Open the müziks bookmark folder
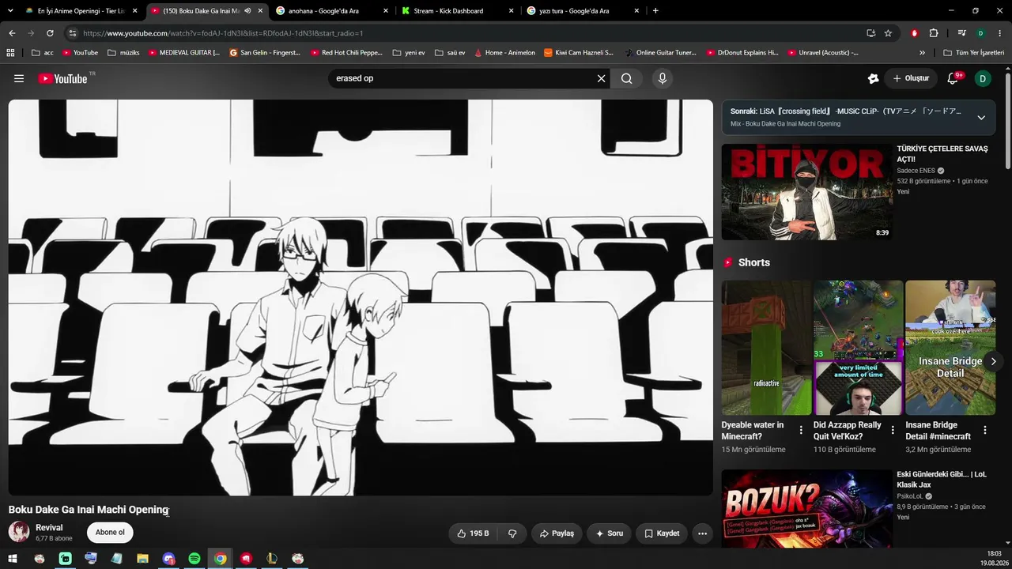Viewport: 1012px width, 569px height. point(123,53)
